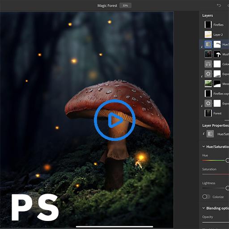Click clipping arrow beside Layer Properties Hue/Sat icon
This screenshot has height=229, width=229.
(x=204, y=134)
